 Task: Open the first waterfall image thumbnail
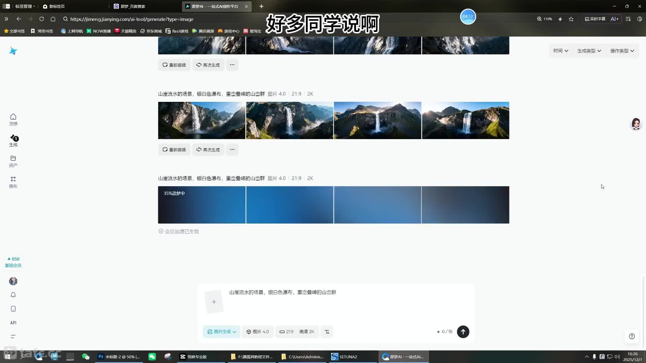pos(201,120)
